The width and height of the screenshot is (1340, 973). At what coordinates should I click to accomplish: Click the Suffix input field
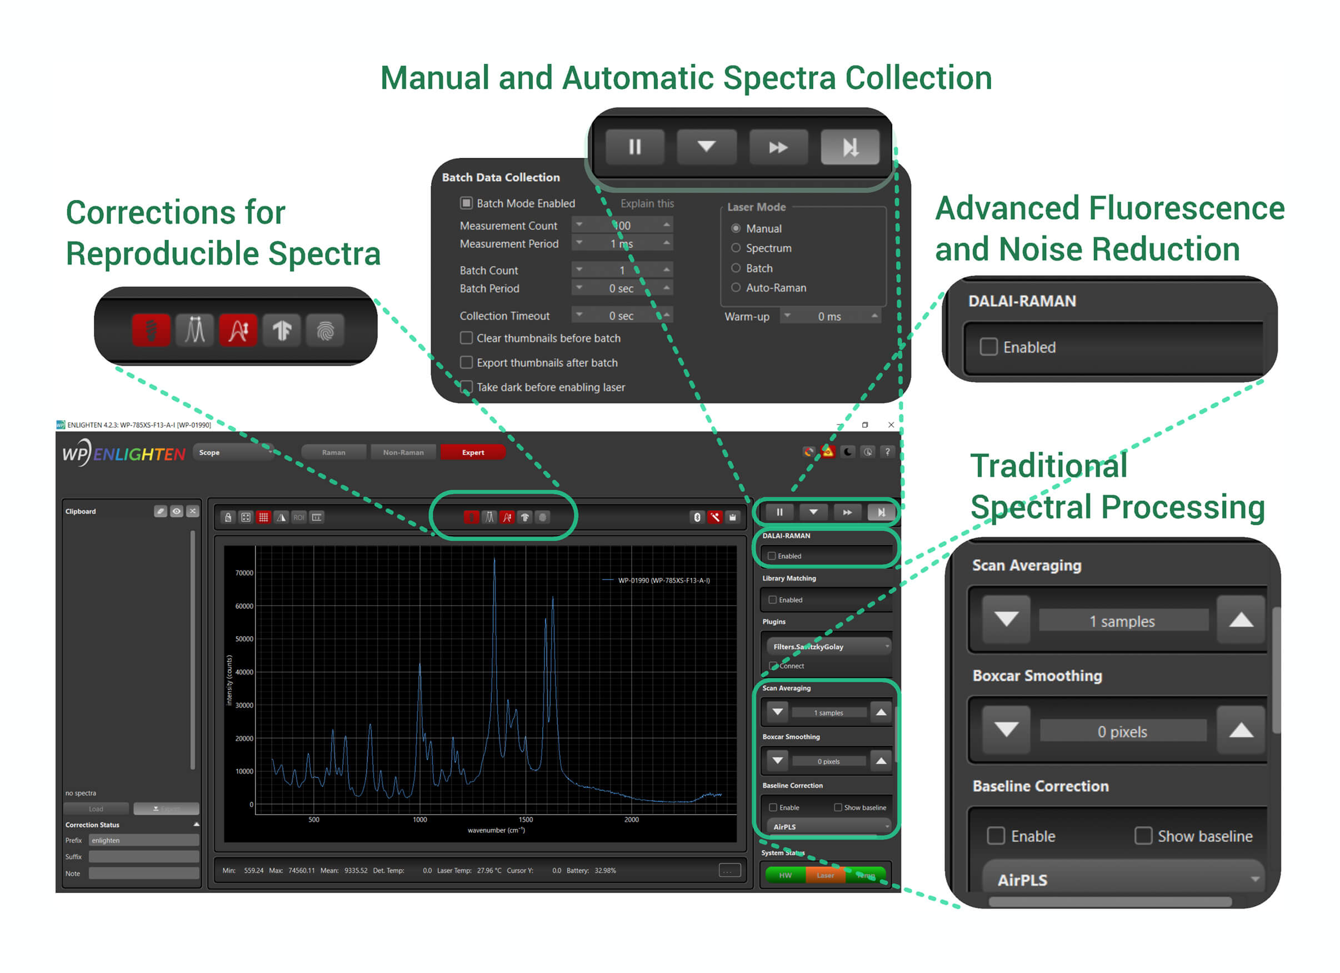coord(143,857)
